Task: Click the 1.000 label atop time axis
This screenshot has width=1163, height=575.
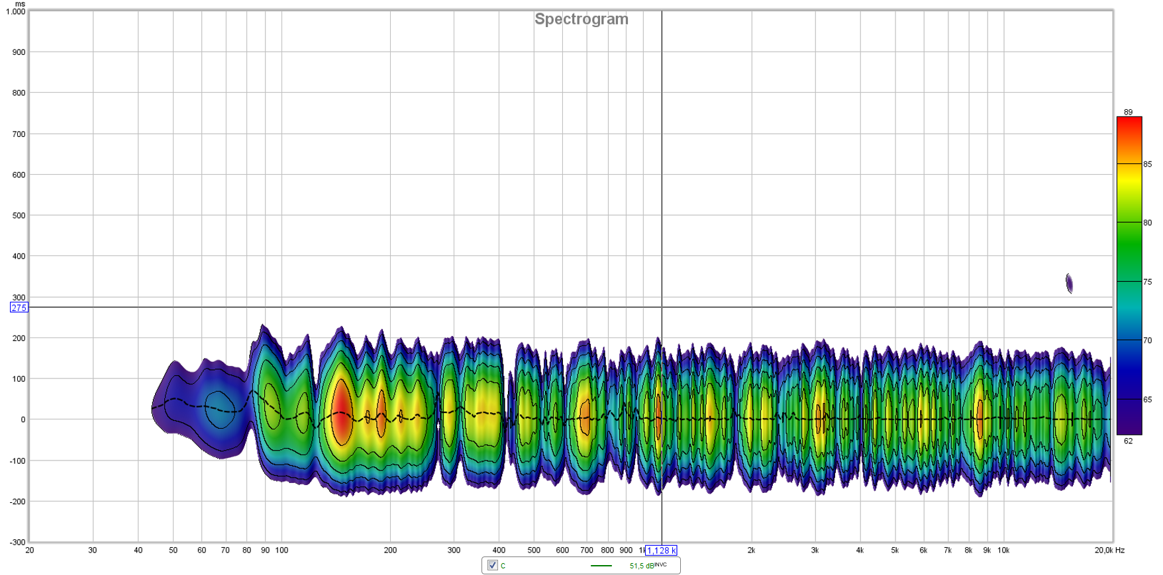Action: [x=15, y=12]
